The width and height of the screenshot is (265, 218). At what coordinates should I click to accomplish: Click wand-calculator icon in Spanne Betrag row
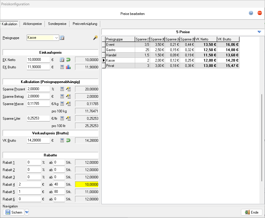(x=69, y=96)
